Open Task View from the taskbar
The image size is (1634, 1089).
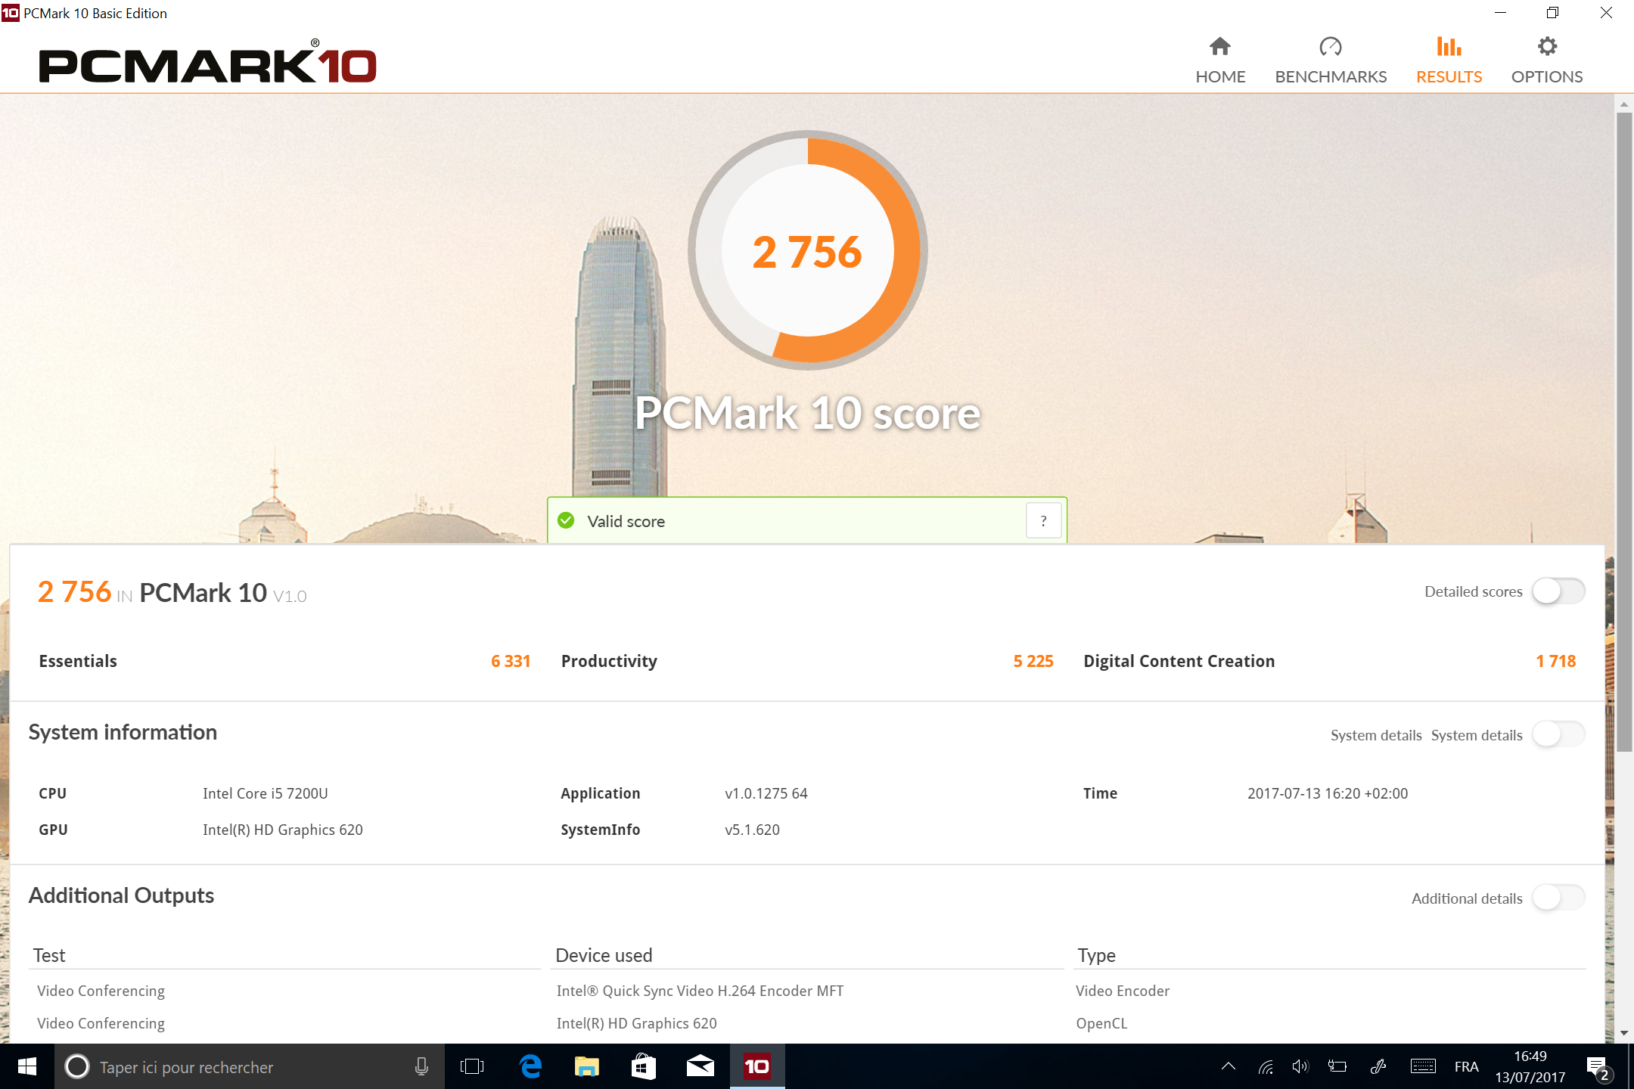(x=472, y=1066)
